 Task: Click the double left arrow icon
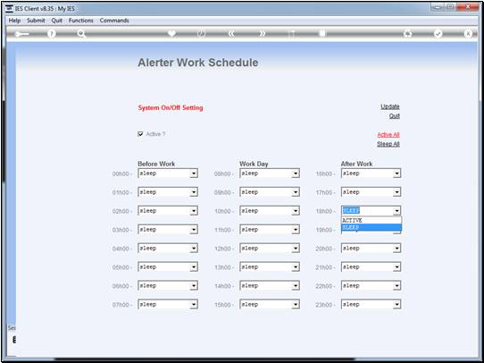[x=231, y=34]
